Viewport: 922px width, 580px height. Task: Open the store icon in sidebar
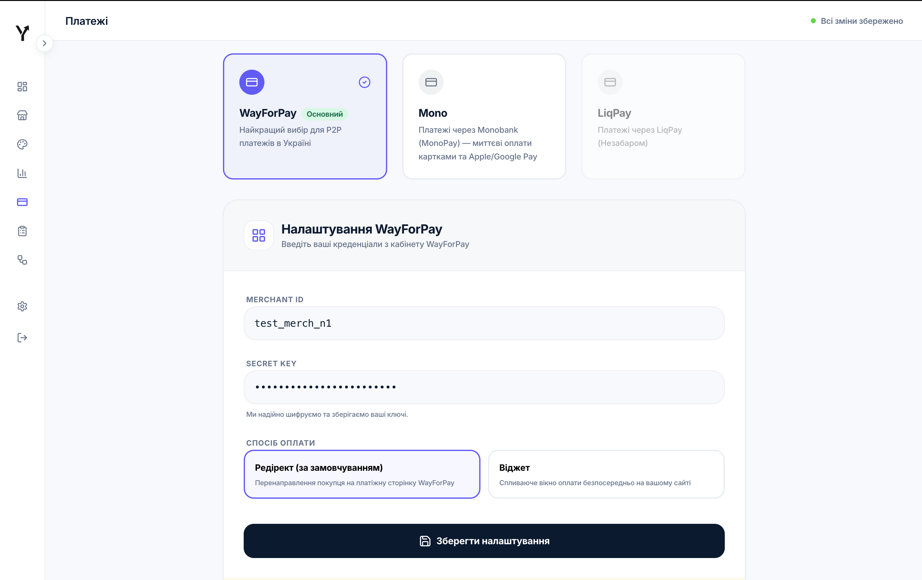pos(22,115)
